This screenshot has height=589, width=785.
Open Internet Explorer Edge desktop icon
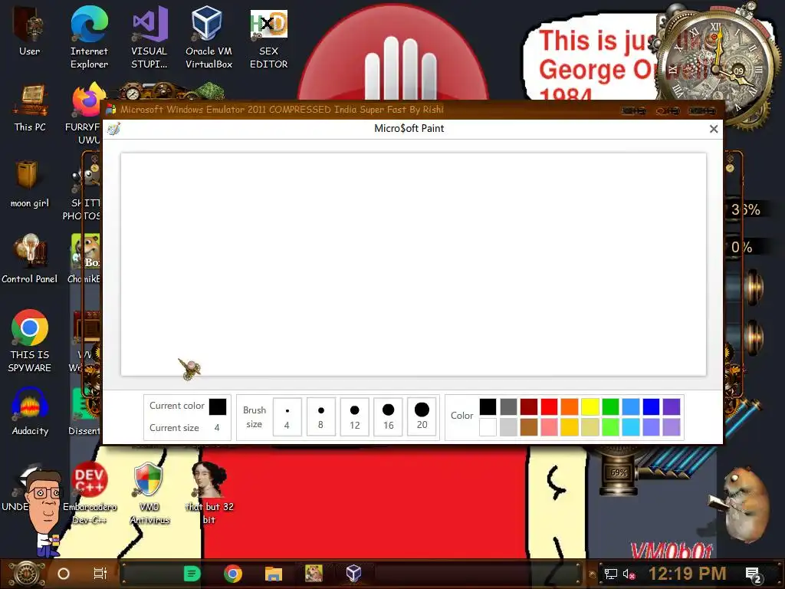click(x=89, y=37)
